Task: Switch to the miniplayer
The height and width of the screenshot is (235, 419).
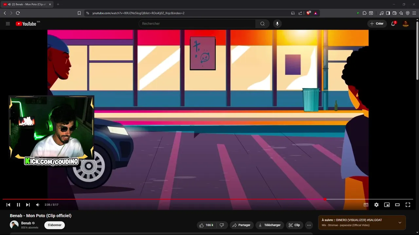Action: coord(387,205)
